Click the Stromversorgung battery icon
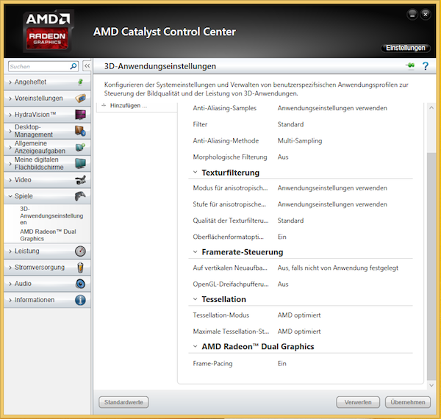 (x=80, y=268)
